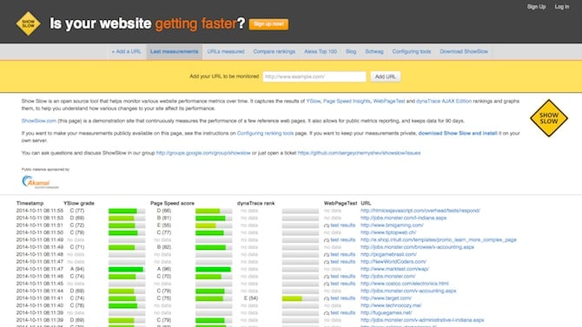The height and width of the screenshot is (327, 582).
Task: Open test results link for target.com row
Action: 342,298
